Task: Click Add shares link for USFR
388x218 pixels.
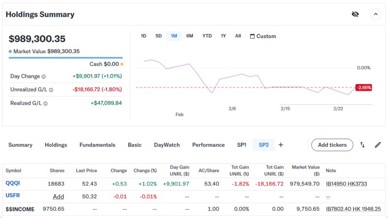Action: point(58,197)
